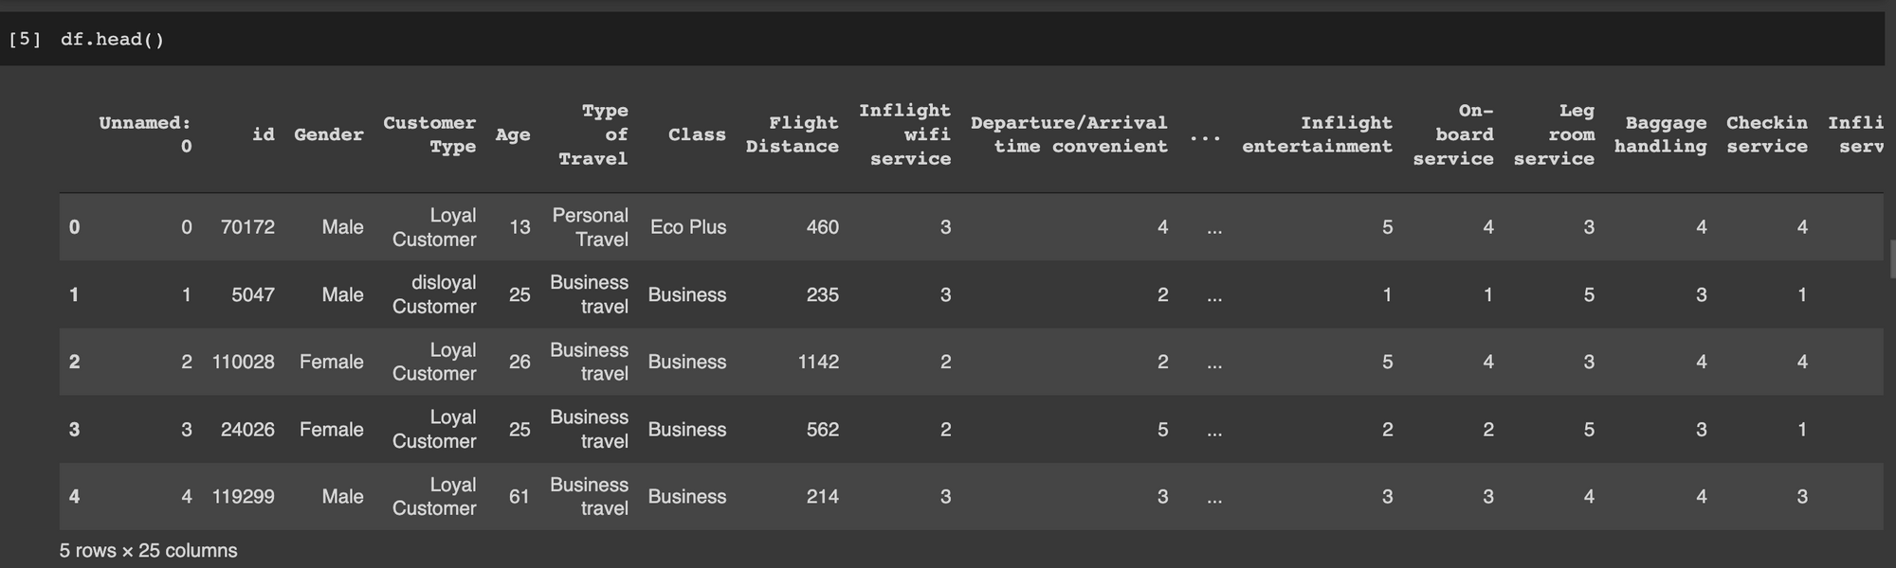Click Departure/Arrival time convenient header
The width and height of the screenshot is (1896, 568).
pos(1069,134)
